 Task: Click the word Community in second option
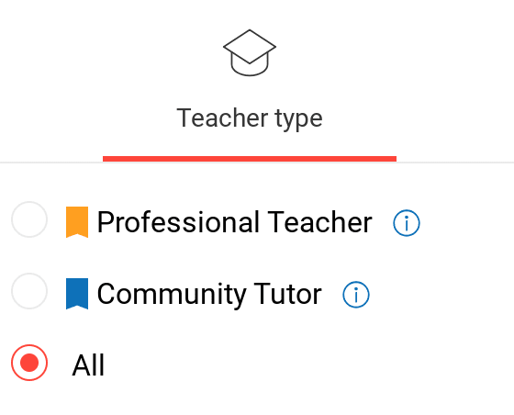(x=172, y=295)
